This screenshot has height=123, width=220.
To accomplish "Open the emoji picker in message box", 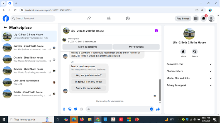I will tap(151, 109).
